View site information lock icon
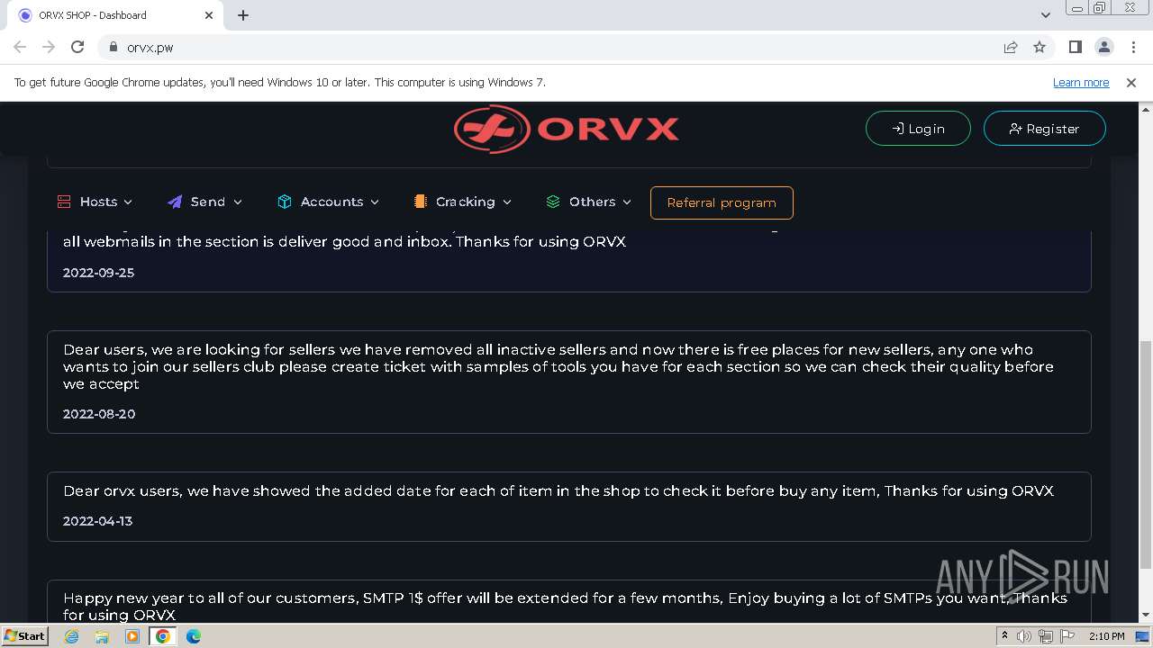This screenshot has height=648, width=1153. pyautogui.click(x=113, y=47)
